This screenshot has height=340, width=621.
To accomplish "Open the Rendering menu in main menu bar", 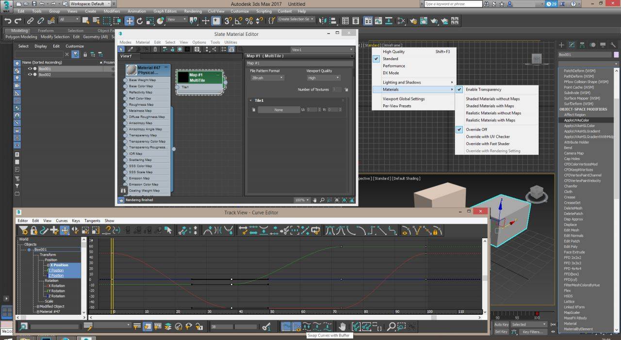I will click(x=193, y=11).
